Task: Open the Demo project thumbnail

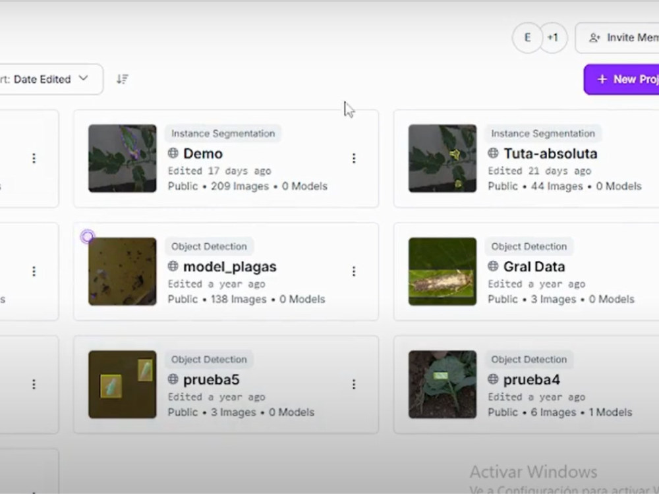Action: [x=123, y=158]
